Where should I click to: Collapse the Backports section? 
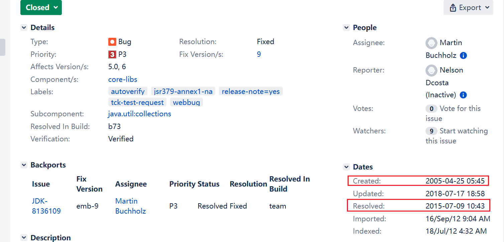pyautogui.click(x=24, y=165)
